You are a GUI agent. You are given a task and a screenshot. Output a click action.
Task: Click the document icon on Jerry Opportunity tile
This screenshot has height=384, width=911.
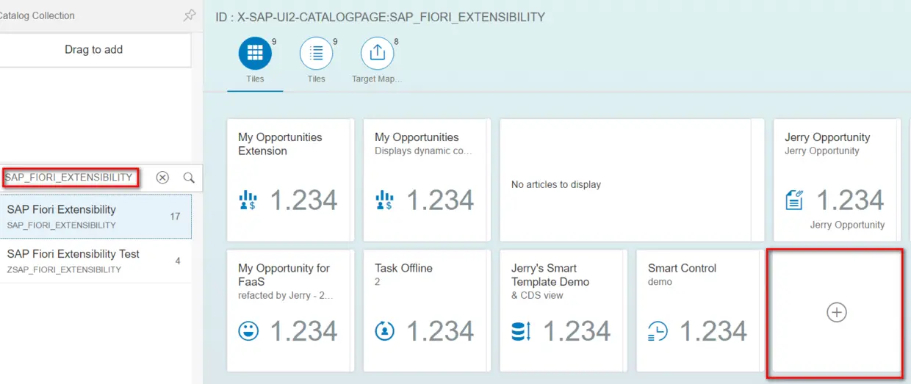tap(794, 200)
